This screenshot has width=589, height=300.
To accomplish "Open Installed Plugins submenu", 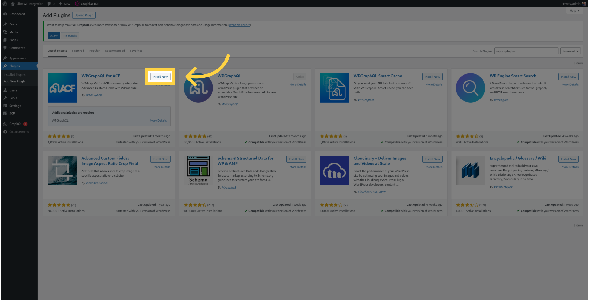I will [15, 75].
